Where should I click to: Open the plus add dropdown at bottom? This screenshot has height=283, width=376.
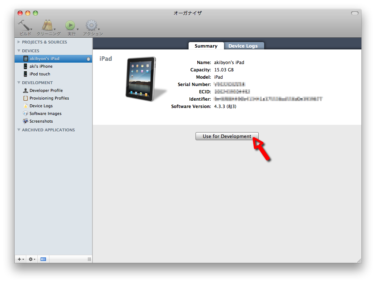click(21, 259)
